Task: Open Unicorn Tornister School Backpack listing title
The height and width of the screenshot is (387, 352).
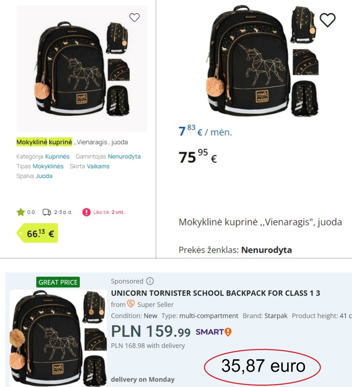Action: (x=215, y=293)
